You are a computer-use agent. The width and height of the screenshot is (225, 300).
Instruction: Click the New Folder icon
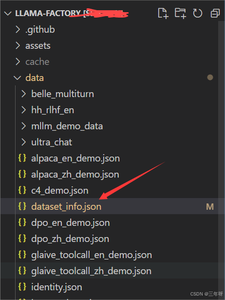(x=180, y=13)
